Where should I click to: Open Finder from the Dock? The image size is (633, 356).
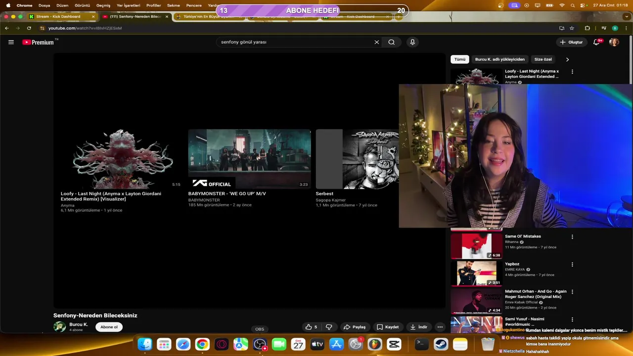(x=145, y=344)
